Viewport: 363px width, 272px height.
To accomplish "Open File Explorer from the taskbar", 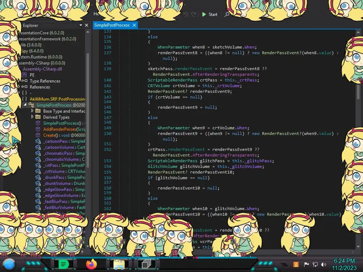I will click(119, 264).
